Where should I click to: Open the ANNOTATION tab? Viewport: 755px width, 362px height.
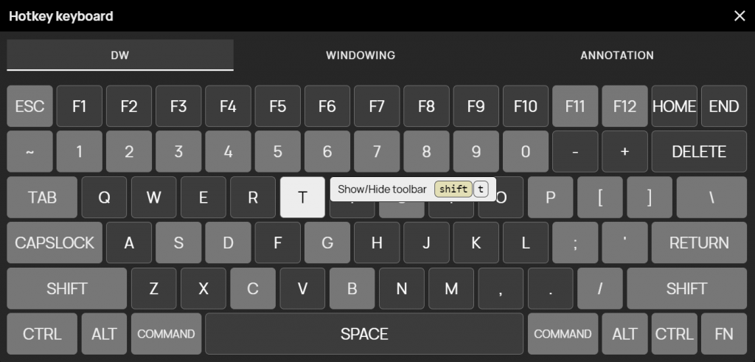click(x=617, y=55)
